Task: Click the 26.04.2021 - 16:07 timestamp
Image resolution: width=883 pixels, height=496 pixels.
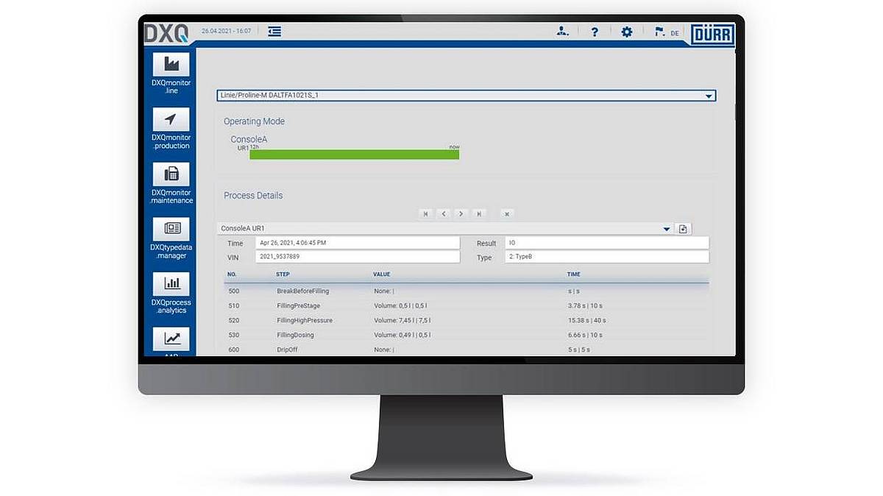Action: pos(226,31)
